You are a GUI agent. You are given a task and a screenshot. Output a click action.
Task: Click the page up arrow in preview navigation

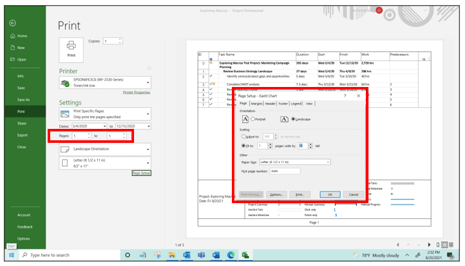(408, 244)
